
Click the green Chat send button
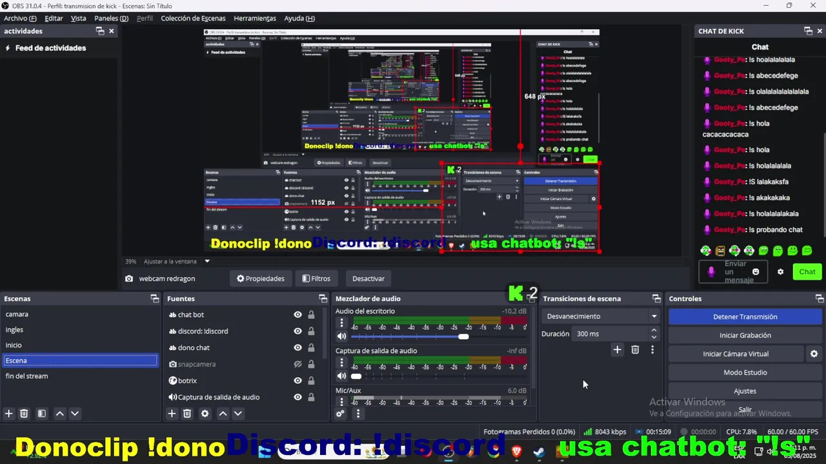[x=807, y=272]
